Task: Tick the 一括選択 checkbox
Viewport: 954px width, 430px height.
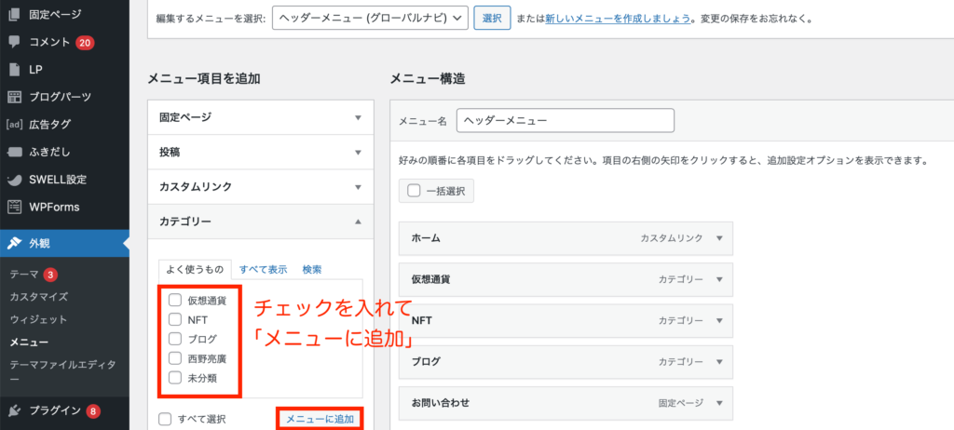Action: coord(414,191)
